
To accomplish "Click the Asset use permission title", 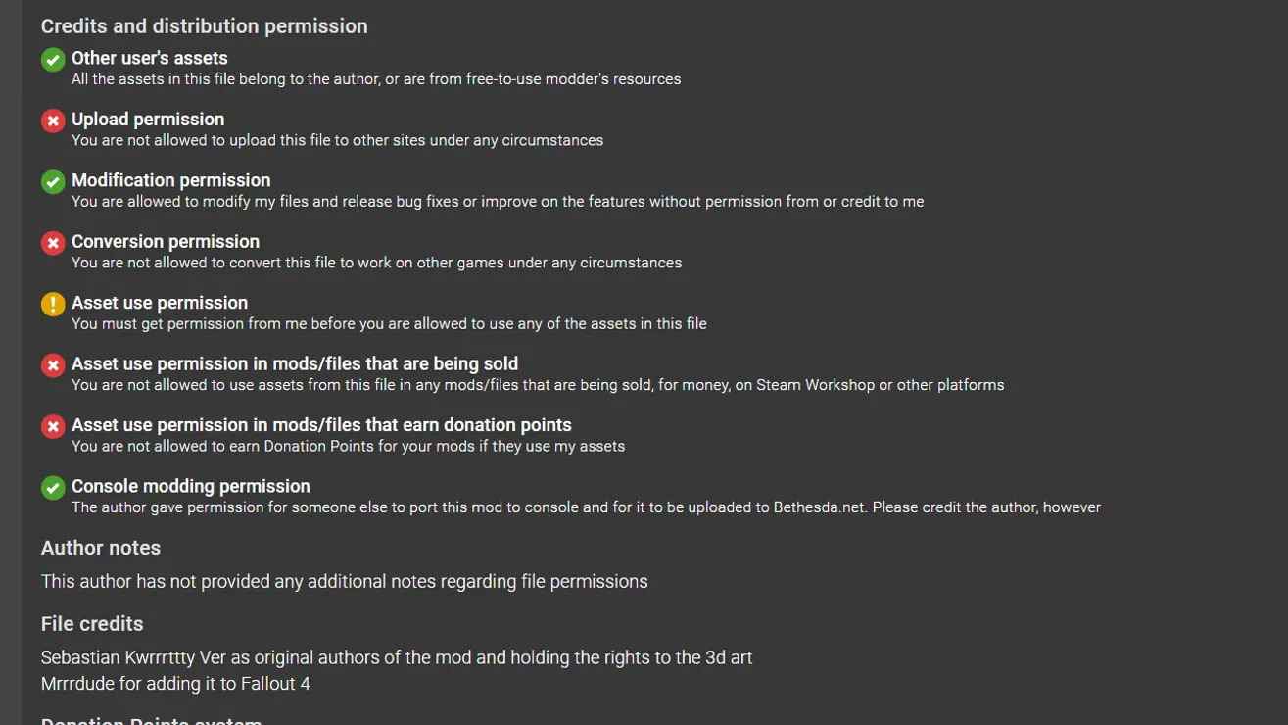I will (160, 303).
